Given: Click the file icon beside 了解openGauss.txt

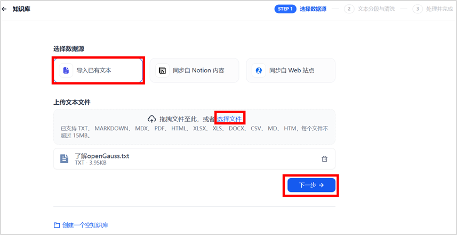Looking at the screenshot, I should point(65,158).
